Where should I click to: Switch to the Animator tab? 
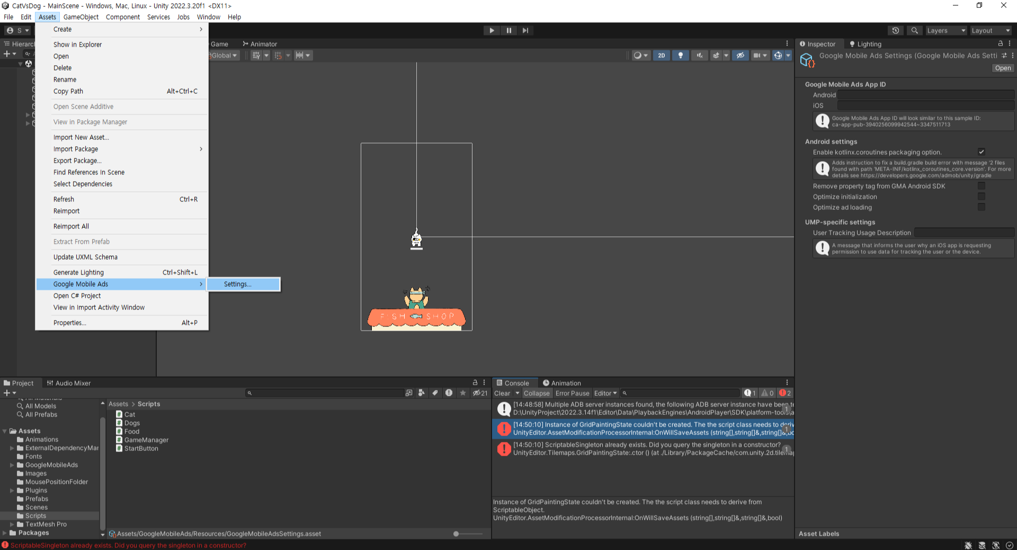point(260,44)
